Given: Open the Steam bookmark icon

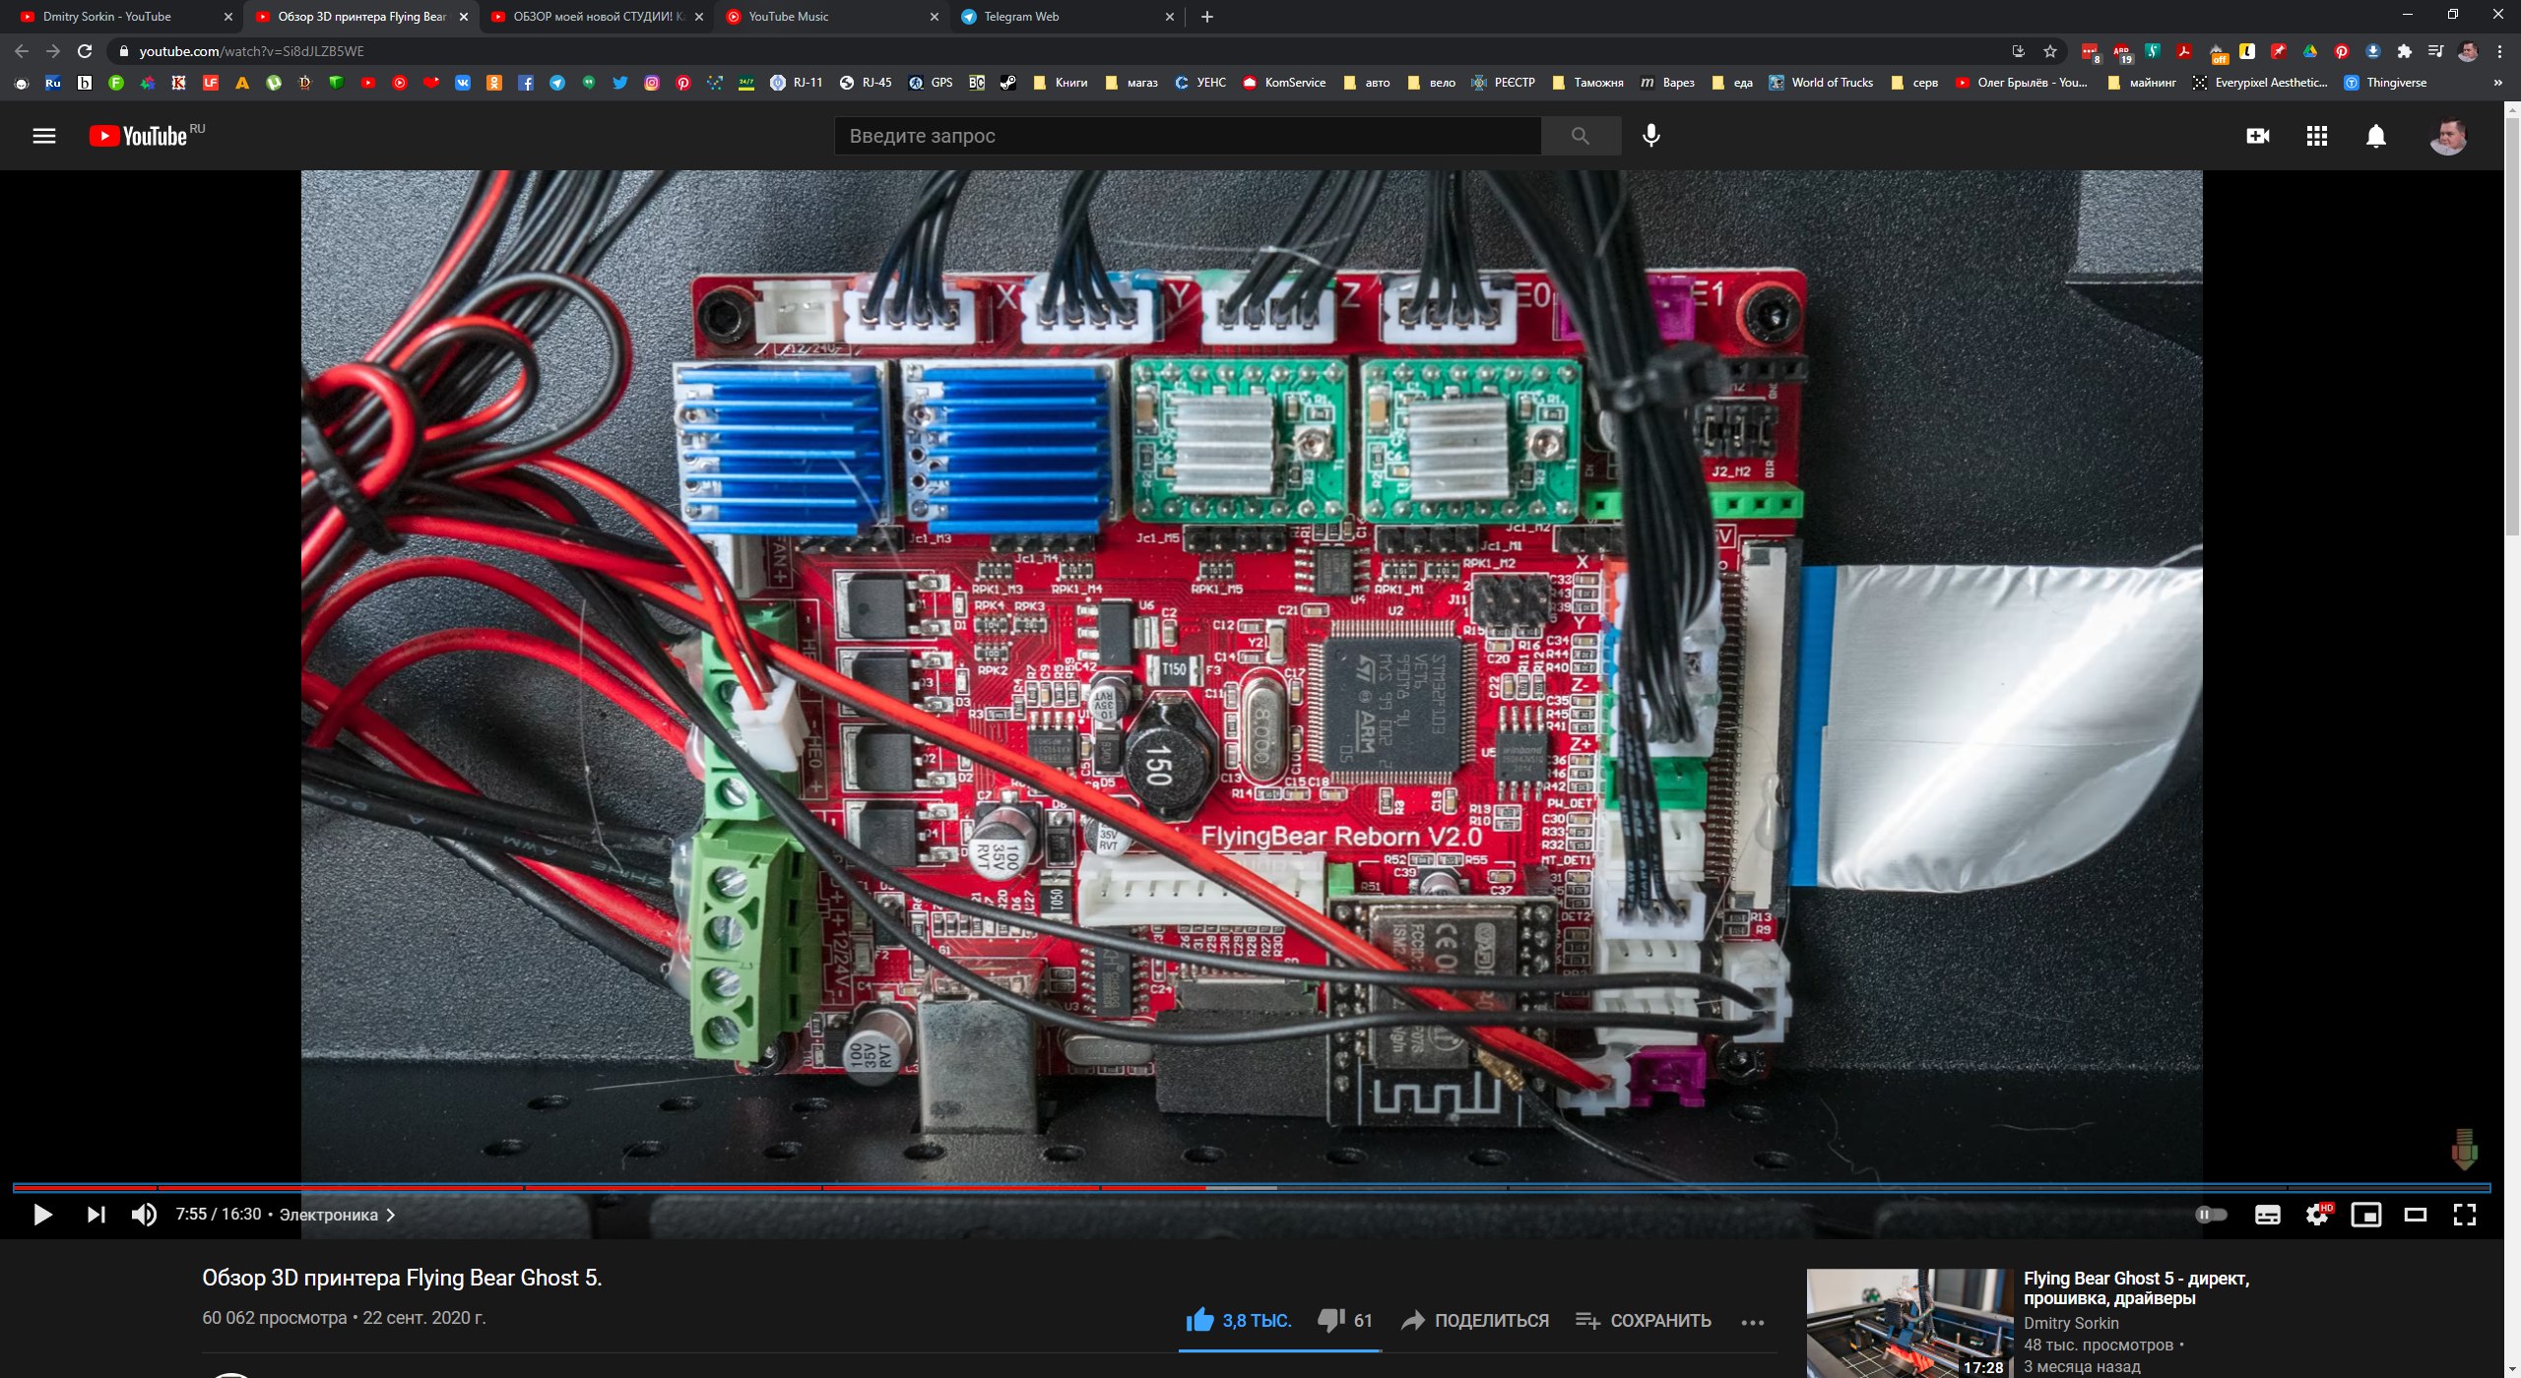Looking at the screenshot, I should coord(1008,83).
